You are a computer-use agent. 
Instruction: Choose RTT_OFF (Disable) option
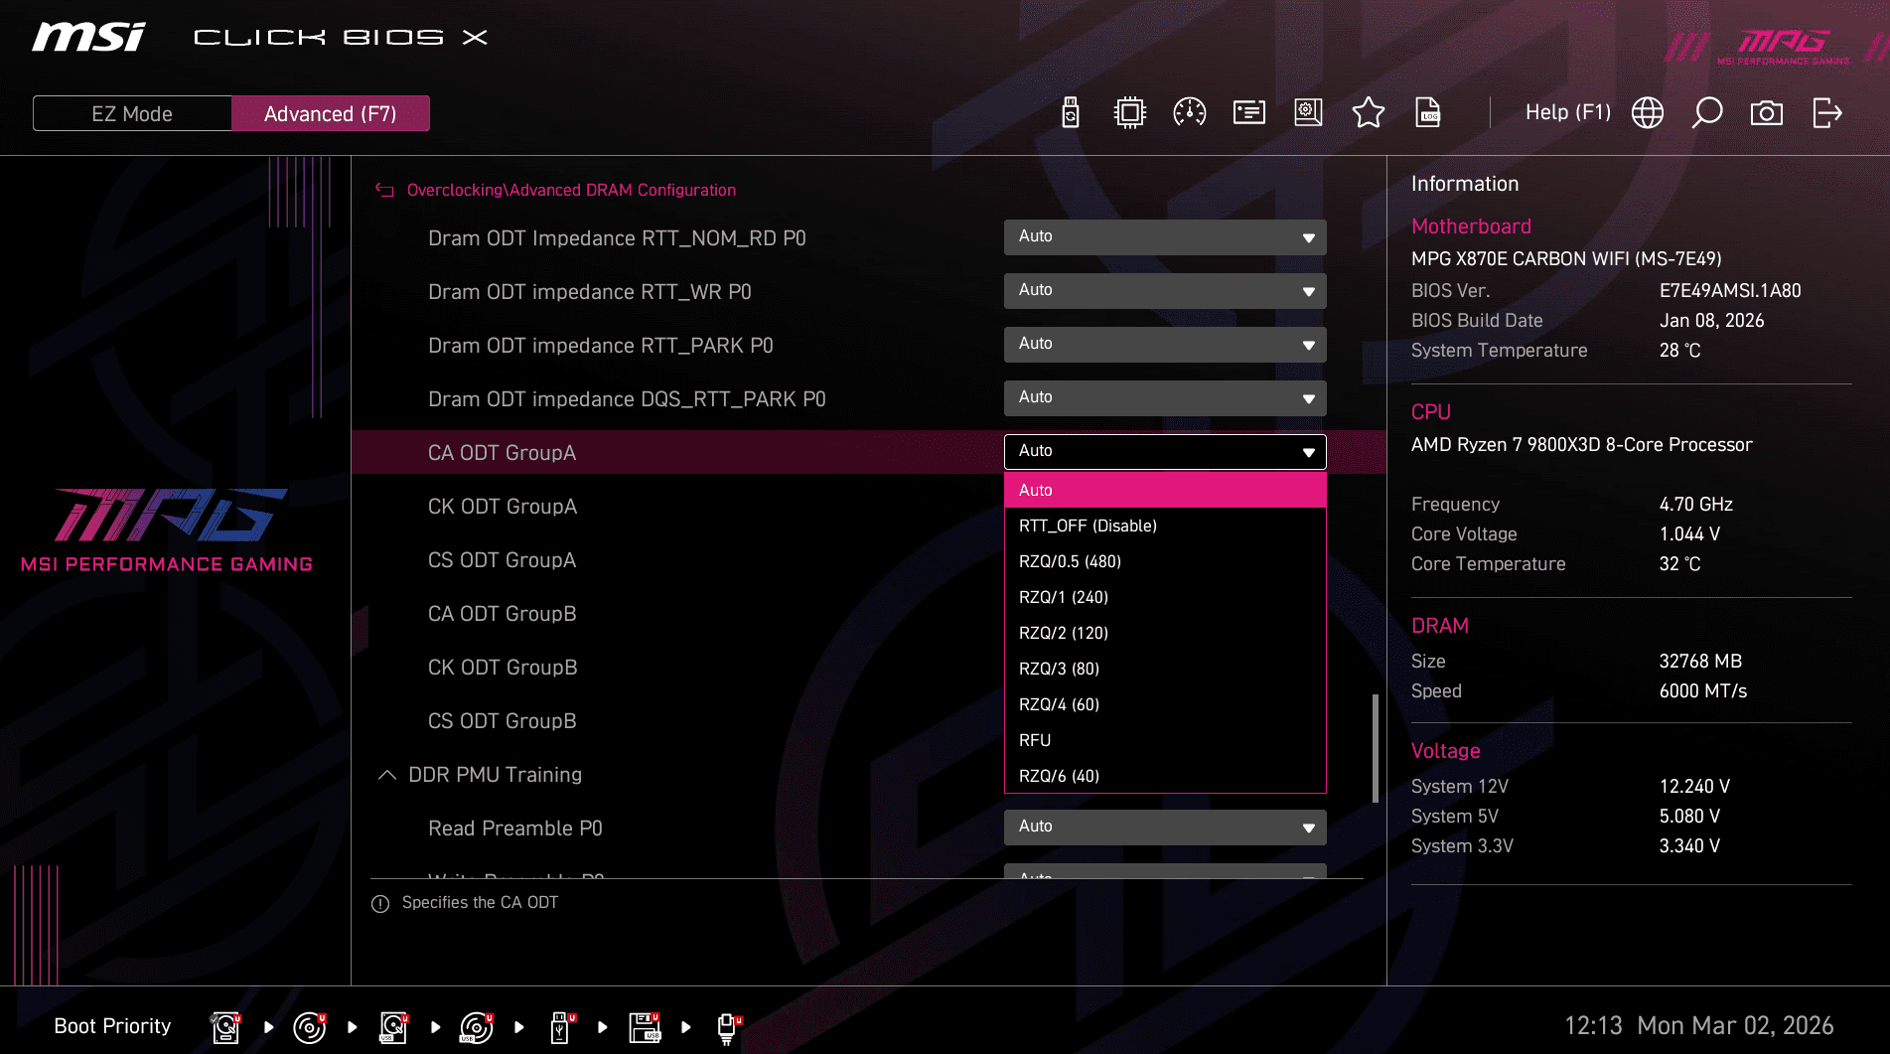pos(1165,526)
